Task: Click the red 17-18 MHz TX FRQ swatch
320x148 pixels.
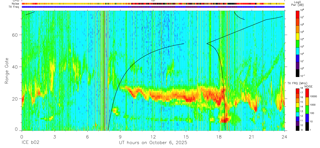Action: click(x=297, y=91)
